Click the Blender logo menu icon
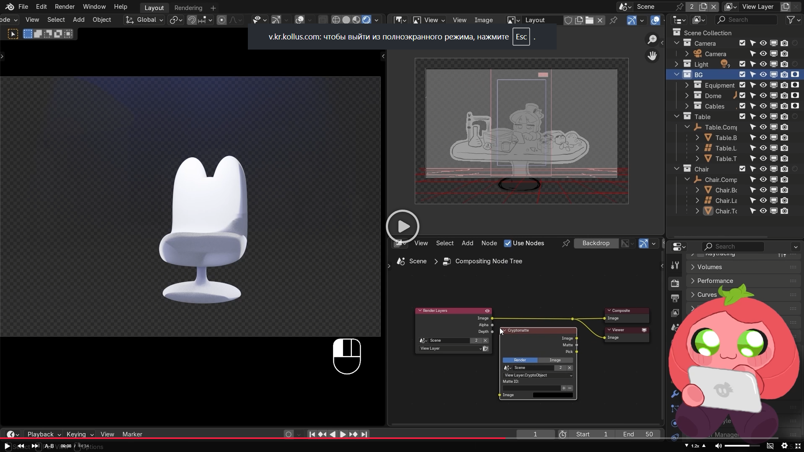This screenshot has height=452, width=804. click(9, 7)
